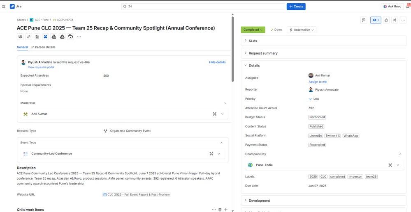Expand the Community-Led Conference card chevron

pyautogui.click(x=219, y=154)
